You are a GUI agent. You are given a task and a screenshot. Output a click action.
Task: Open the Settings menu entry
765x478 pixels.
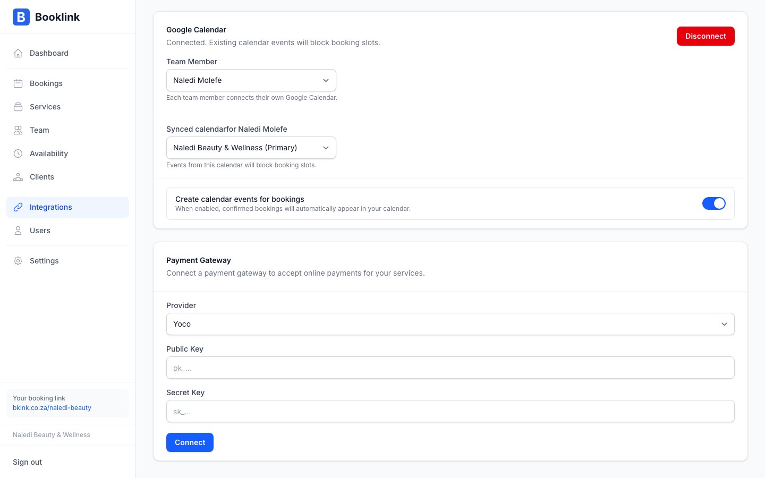(44, 261)
